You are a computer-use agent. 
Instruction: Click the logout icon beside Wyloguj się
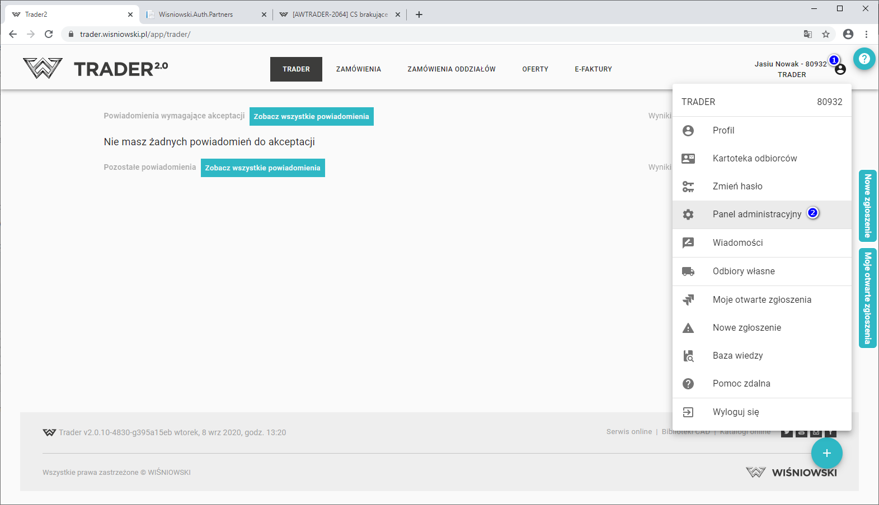coord(688,412)
